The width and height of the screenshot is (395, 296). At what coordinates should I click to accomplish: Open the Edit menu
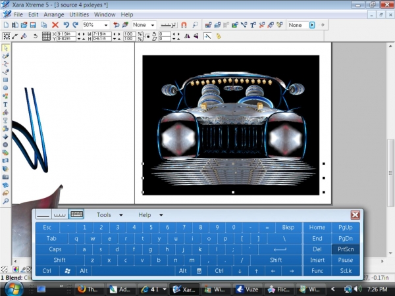pyautogui.click(x=34, y=14)
